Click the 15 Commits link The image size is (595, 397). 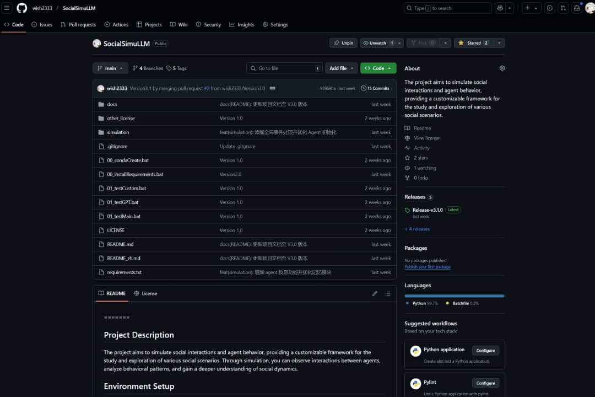coord(375,88)
